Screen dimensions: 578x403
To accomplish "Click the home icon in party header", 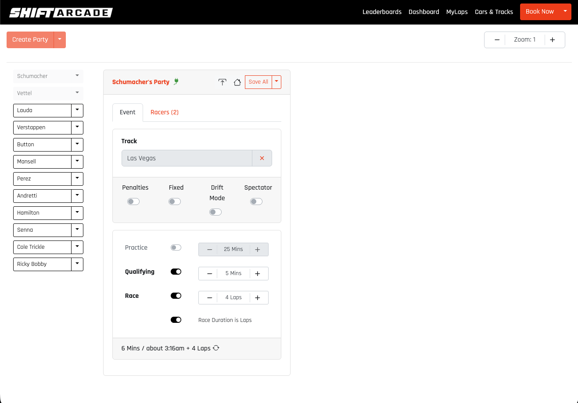I will 237,82.
